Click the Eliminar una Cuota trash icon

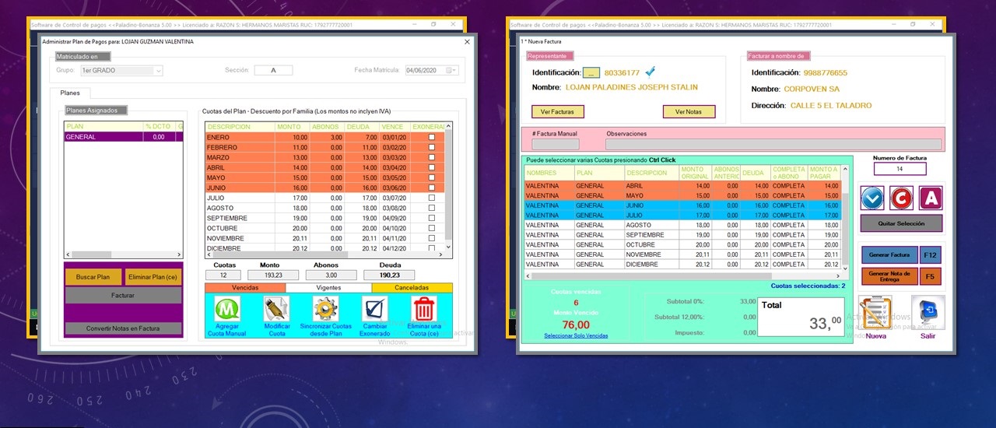point(424,309)
